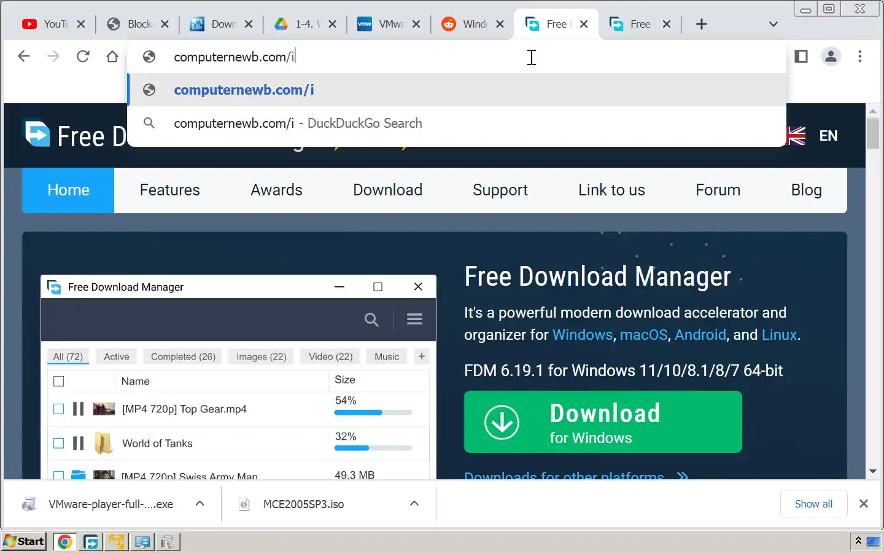The image size is (884, 553).
Task: Open the Start menu
Action: pos(24,541)
